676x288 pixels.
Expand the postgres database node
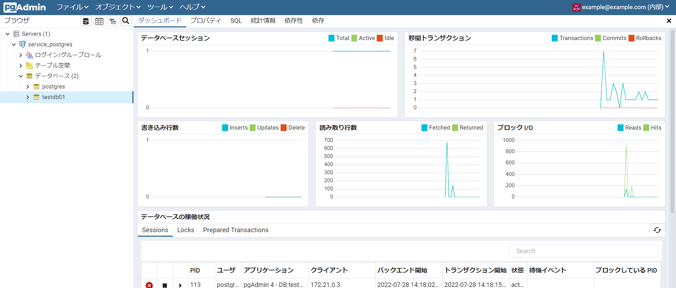tap(27, 86)
